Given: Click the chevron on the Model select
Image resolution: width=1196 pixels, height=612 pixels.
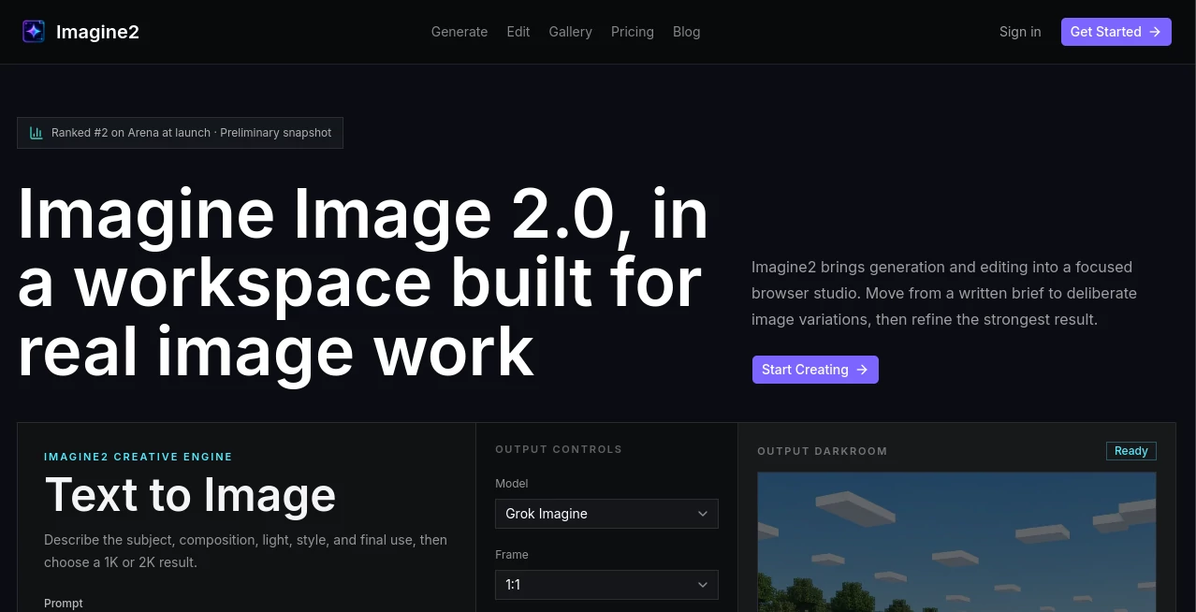Looking at the screenshot, I should [x=703, y=514].
